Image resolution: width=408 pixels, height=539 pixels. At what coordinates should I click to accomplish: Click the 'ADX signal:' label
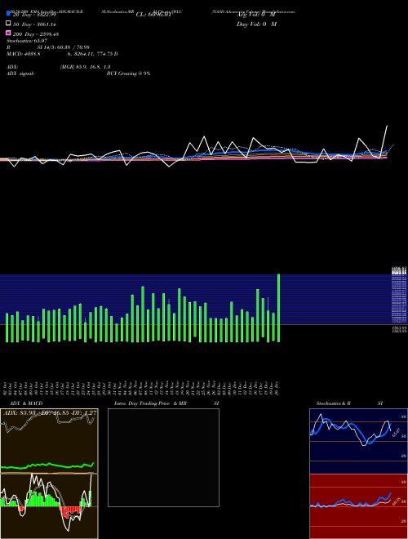(x=20, y=73)
